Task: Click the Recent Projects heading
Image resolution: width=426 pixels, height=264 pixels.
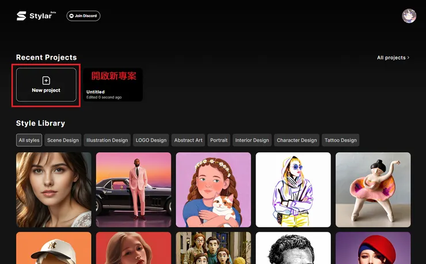Action: tap(47, 57)
